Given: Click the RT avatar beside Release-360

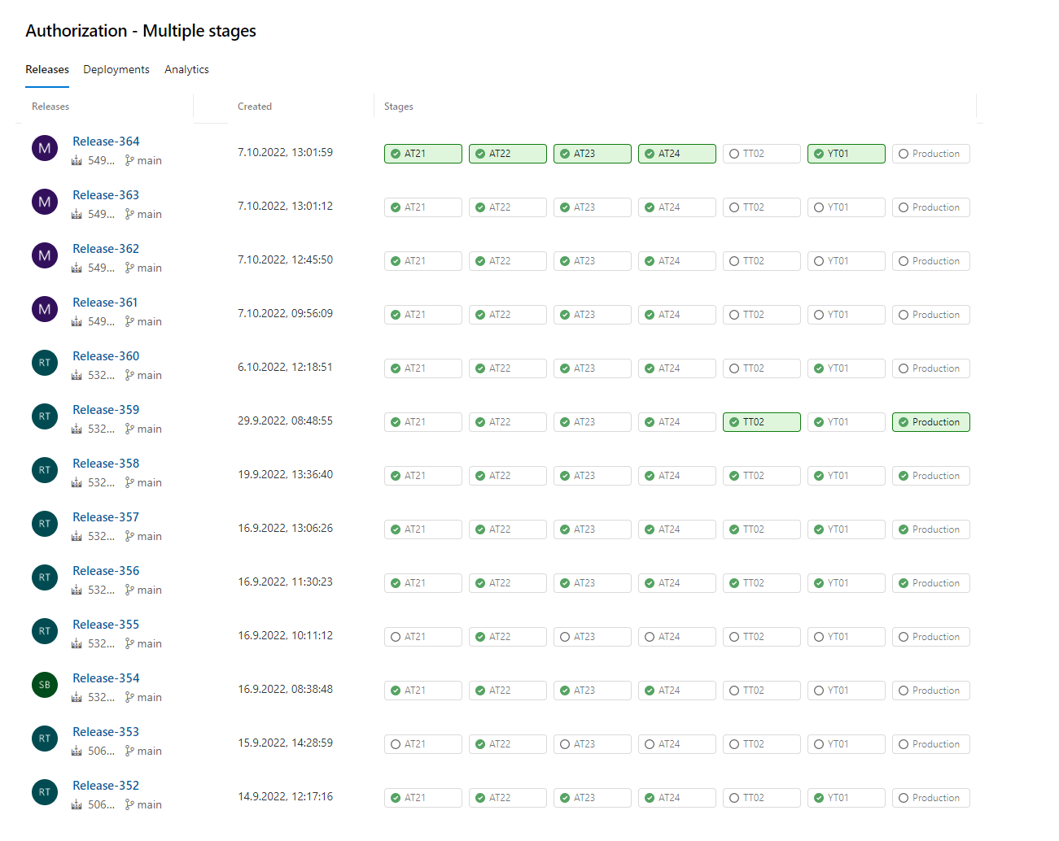Looking at the screenshot, I should tap(45, 363).
